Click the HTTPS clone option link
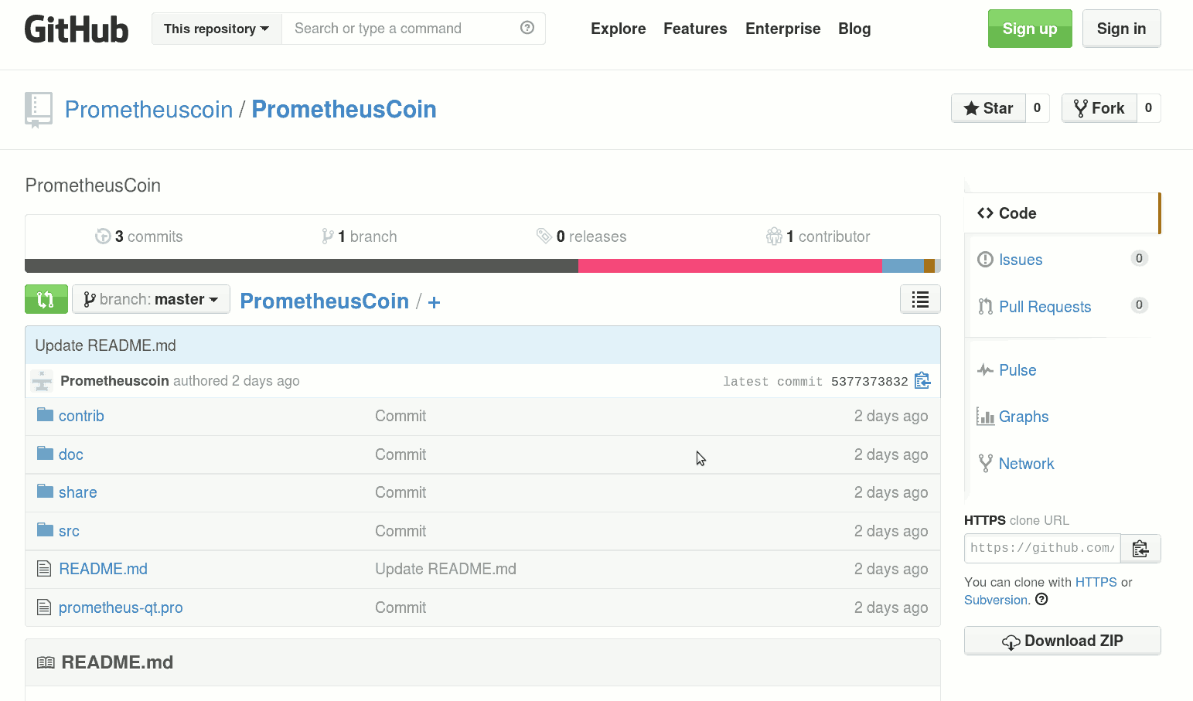The width and height of the screenshot is (1193, 701). [x=1096, y=582]
